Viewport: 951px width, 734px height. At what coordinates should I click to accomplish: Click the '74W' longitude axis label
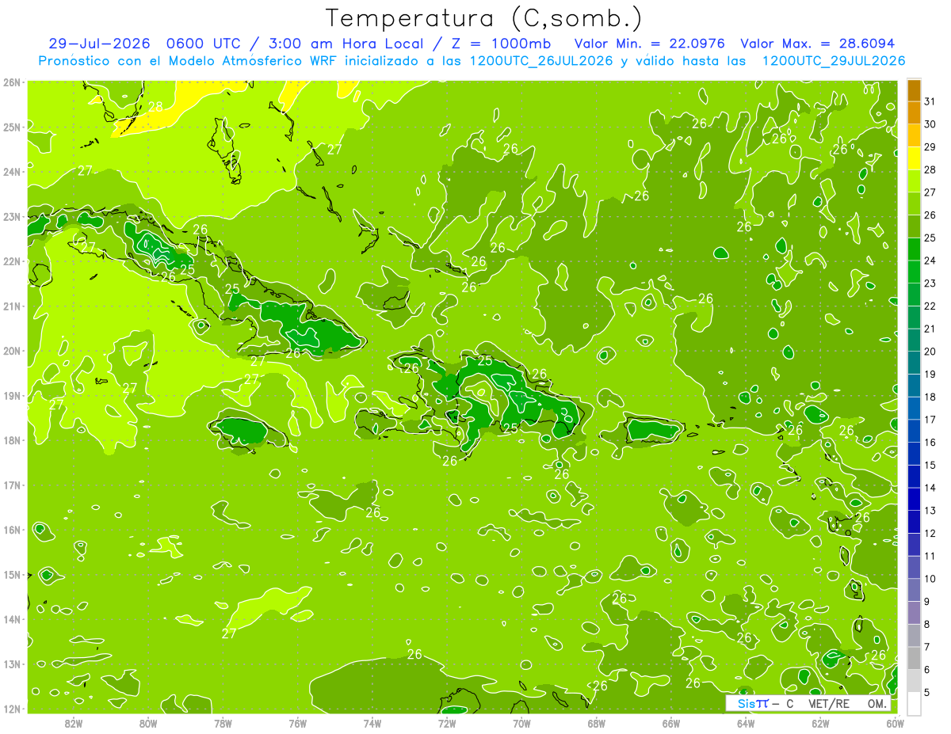click(x=372, y=723)
